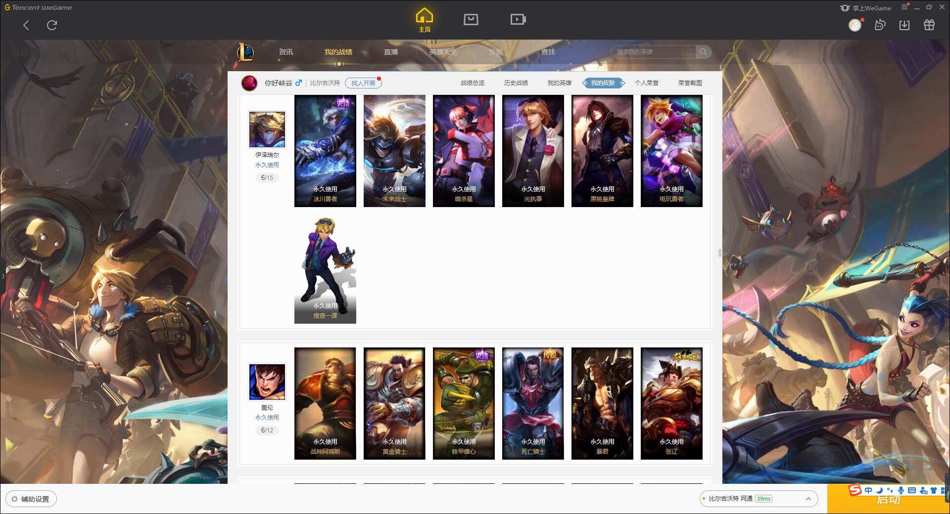Switch to the 资讯 tab
This screenshot has width=950, height=514.
(286, 52)
